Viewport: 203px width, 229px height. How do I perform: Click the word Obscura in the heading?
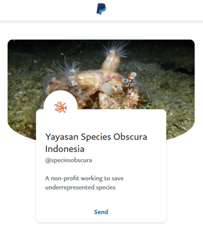pyautogui.click(x=130, y=137)
